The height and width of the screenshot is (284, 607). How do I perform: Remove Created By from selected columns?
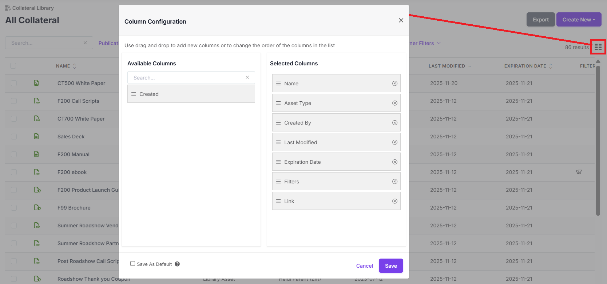tap(395, 123)
